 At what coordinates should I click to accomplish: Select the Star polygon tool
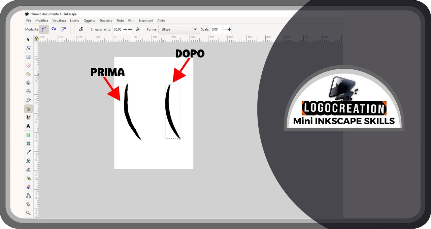coord(28,74)
